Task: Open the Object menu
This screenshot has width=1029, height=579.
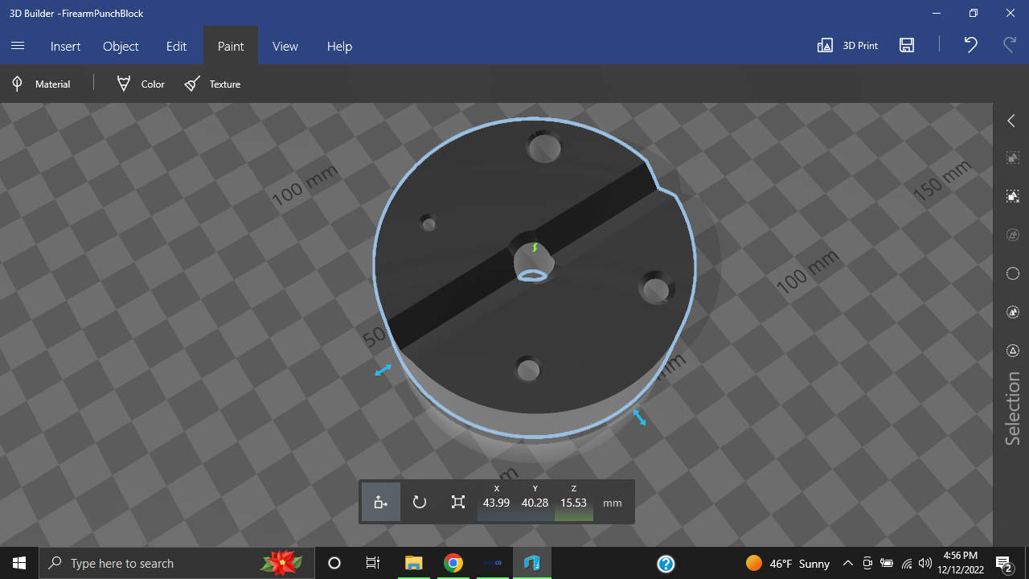Action: click(121, 46)
